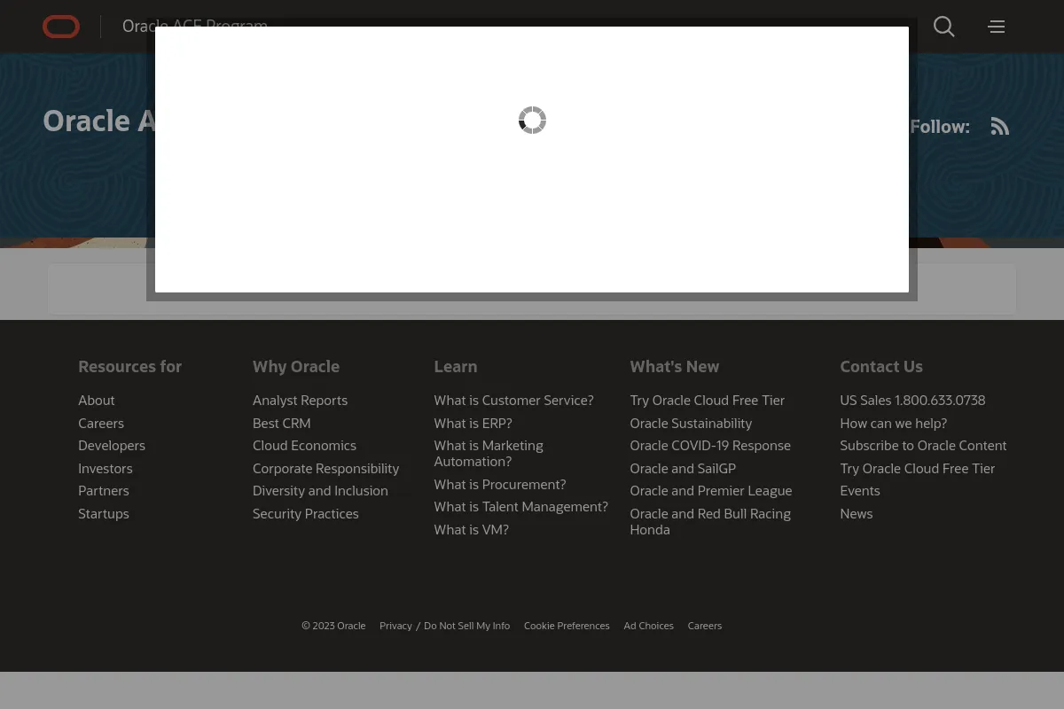Click the What's New heading
The width and height of the screenshot is (1064, 709).
click(x=675, y=367)
